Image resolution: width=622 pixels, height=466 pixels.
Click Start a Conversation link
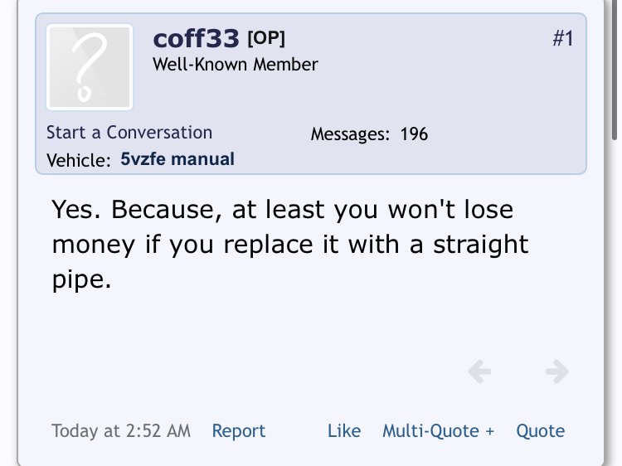129,133
